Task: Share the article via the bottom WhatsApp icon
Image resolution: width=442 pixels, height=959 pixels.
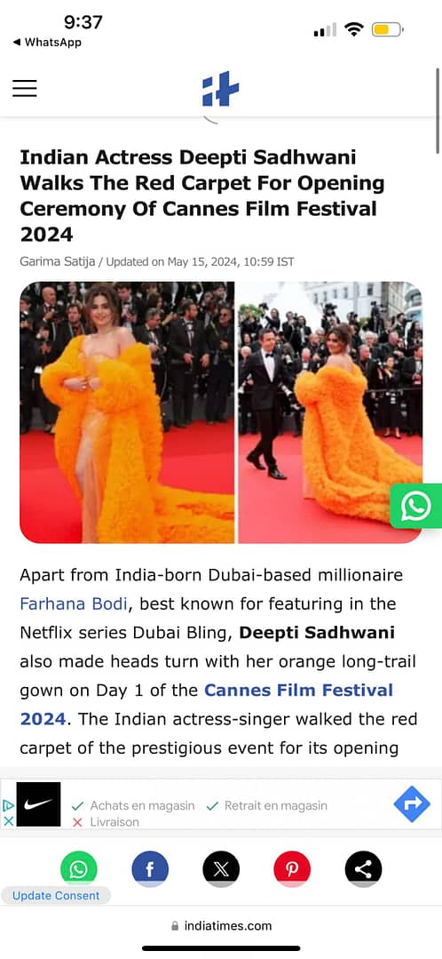Action: [78, 868]
